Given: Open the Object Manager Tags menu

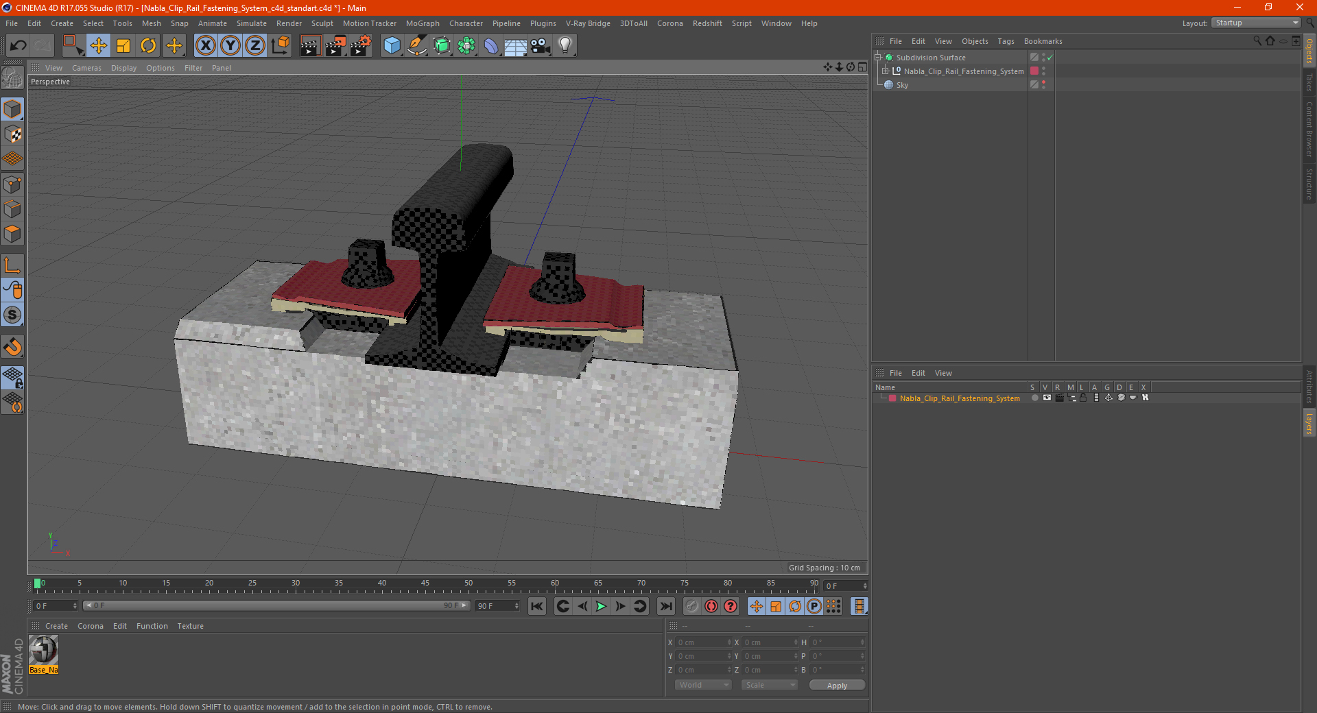Looking at the screenshot, I should tap(1006, 41).
